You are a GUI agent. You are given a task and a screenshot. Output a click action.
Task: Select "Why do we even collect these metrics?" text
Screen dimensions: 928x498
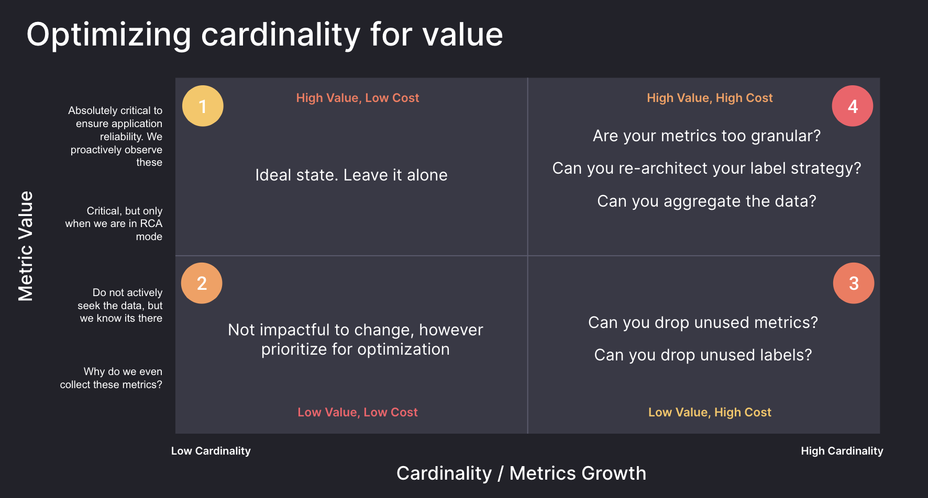pos(111,378)
